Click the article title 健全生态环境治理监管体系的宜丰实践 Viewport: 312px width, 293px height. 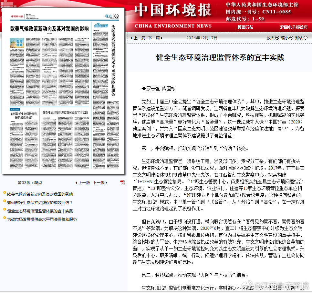[x=220, y=58]
